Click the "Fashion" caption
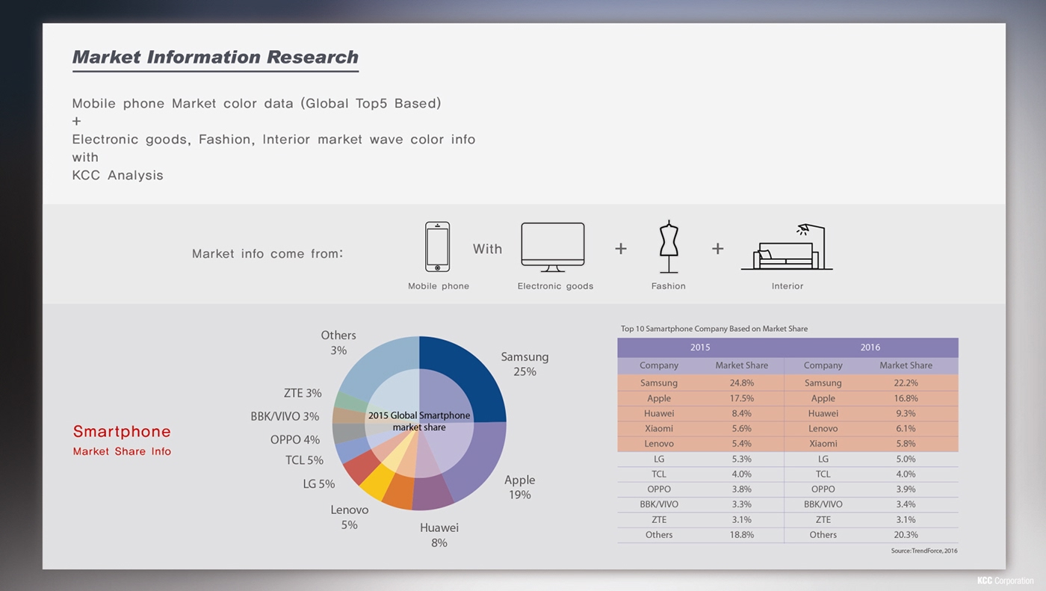Image resolution: width=1046 pixels, height=591 pixels. [668, 286]
